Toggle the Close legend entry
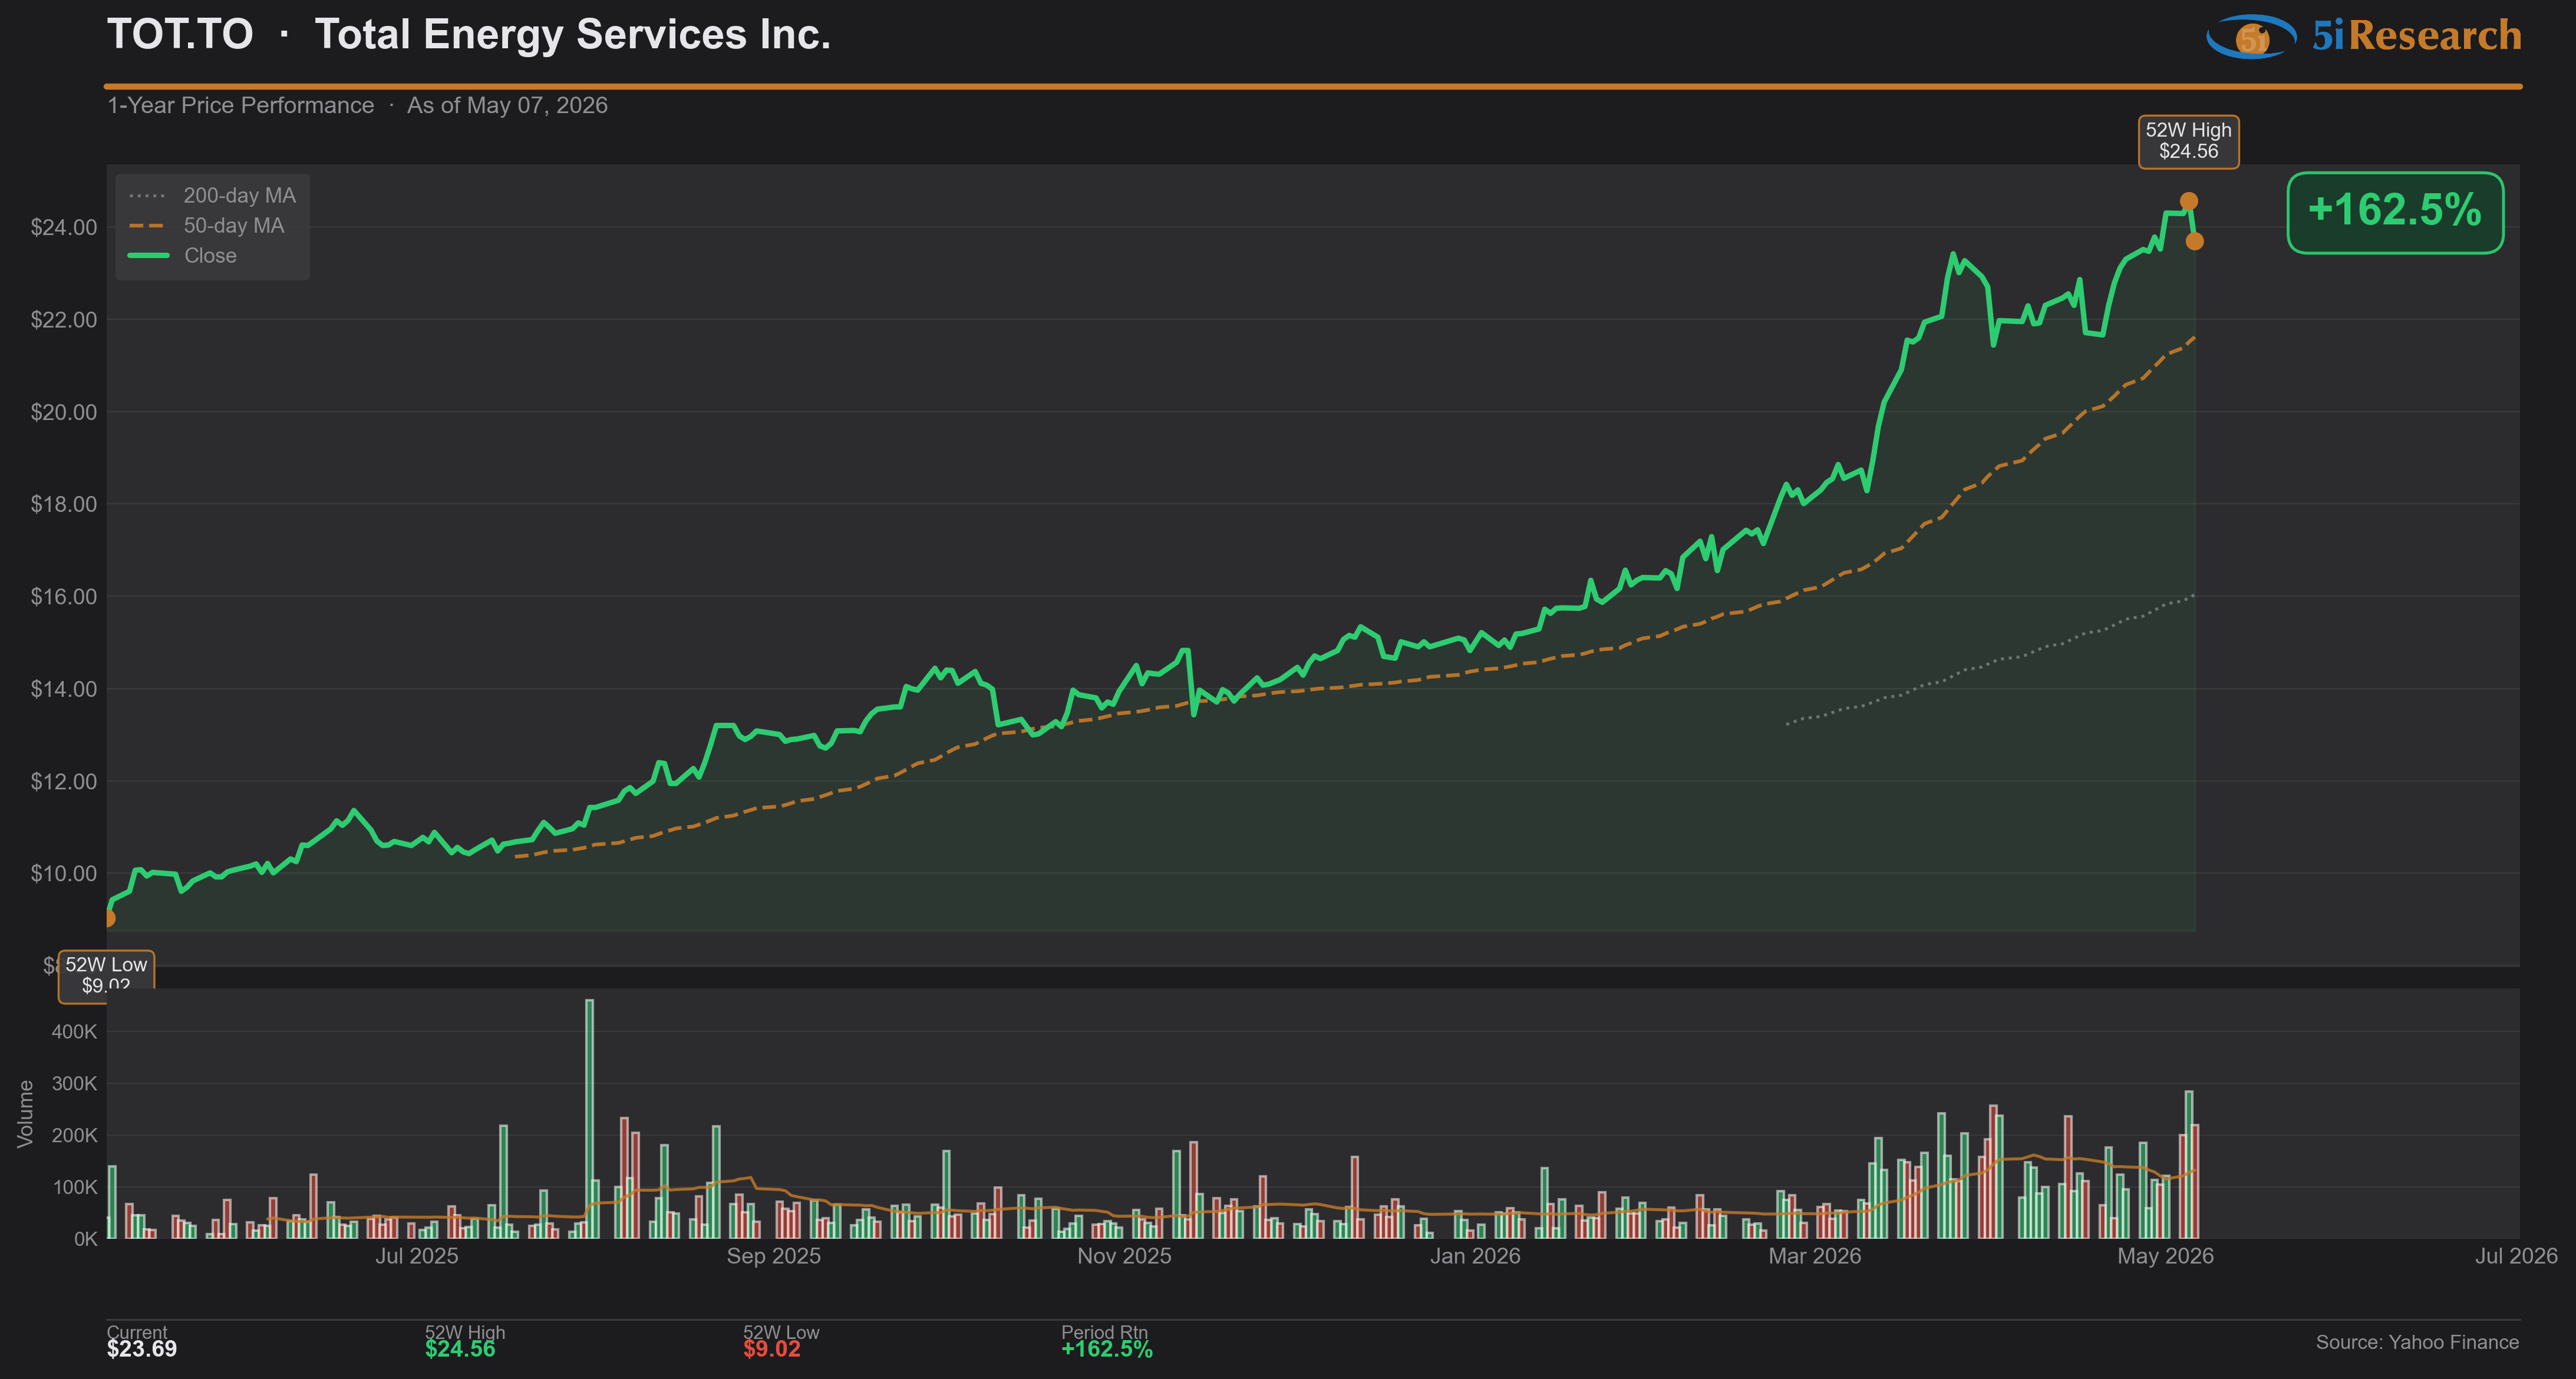This screenshot has width=2576, height=1379. pyautogui.click(x=183, y=256)
